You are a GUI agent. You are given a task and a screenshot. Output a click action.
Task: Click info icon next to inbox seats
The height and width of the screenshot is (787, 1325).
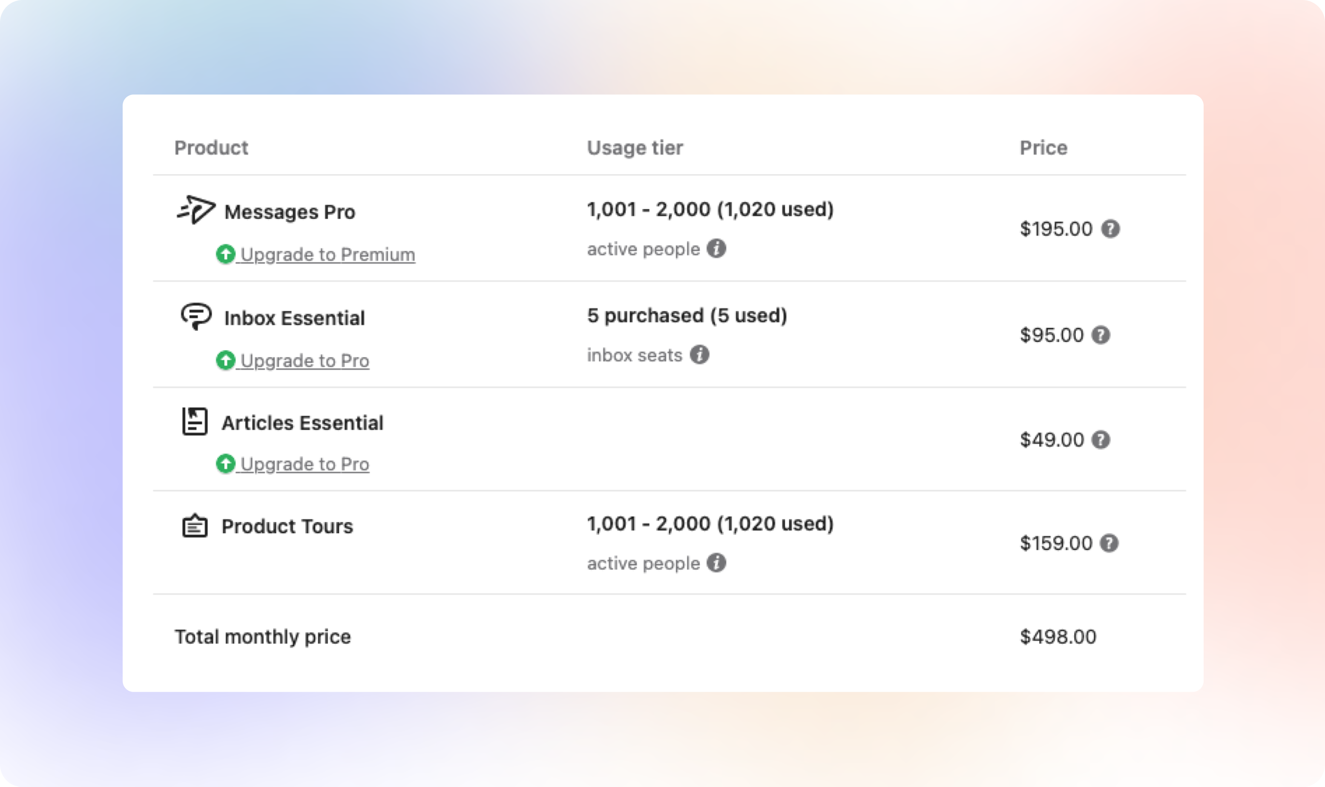tap(699, 354)
